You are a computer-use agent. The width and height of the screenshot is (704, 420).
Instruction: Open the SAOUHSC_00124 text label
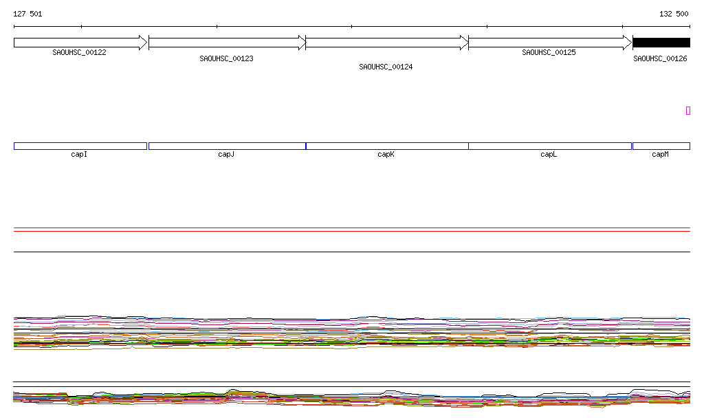click(386, 67)
